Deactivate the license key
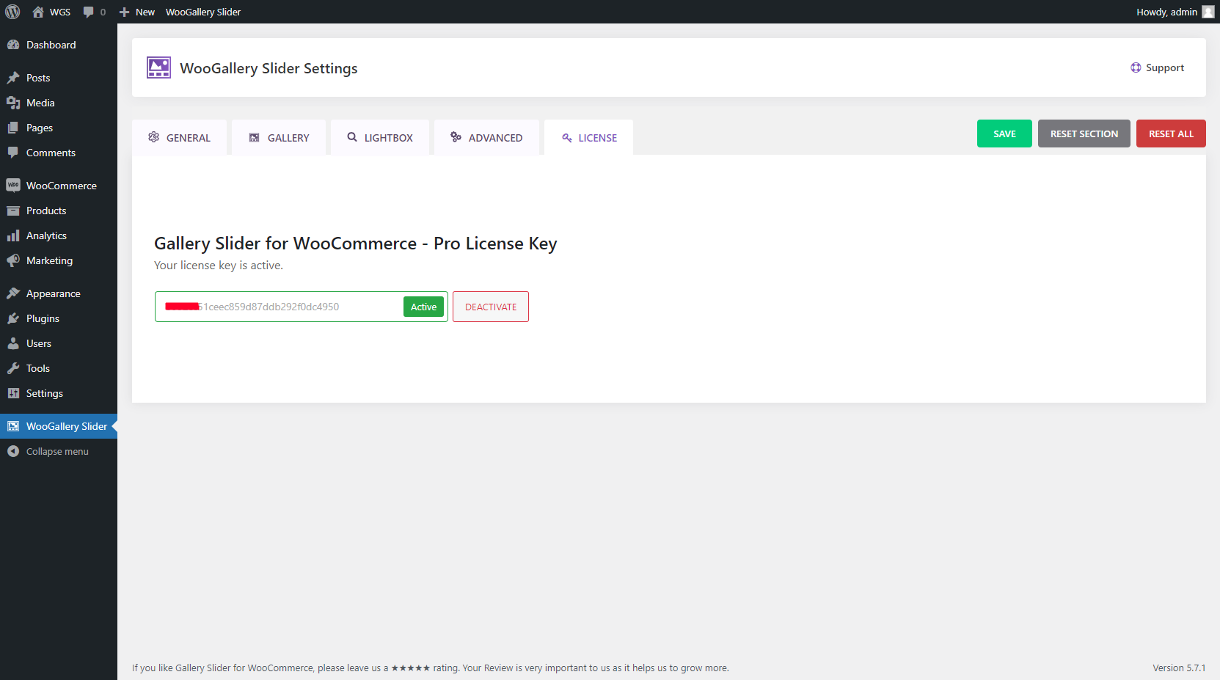The height and width of the screenshot is (680, 1220). pyautogui.click(x=491, y=307)
